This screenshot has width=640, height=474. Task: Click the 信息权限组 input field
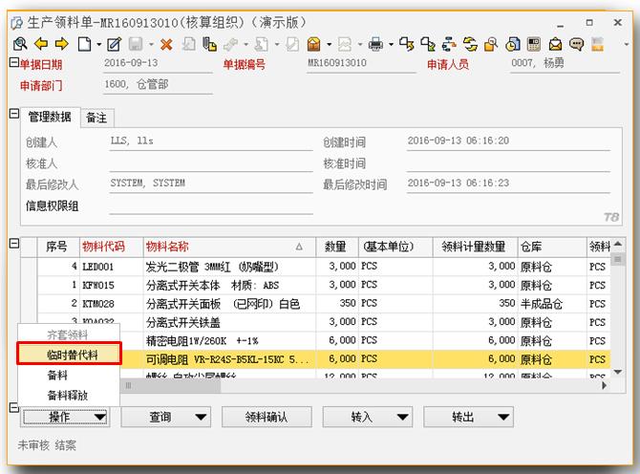pyautogui.click(x=211, y=206)
